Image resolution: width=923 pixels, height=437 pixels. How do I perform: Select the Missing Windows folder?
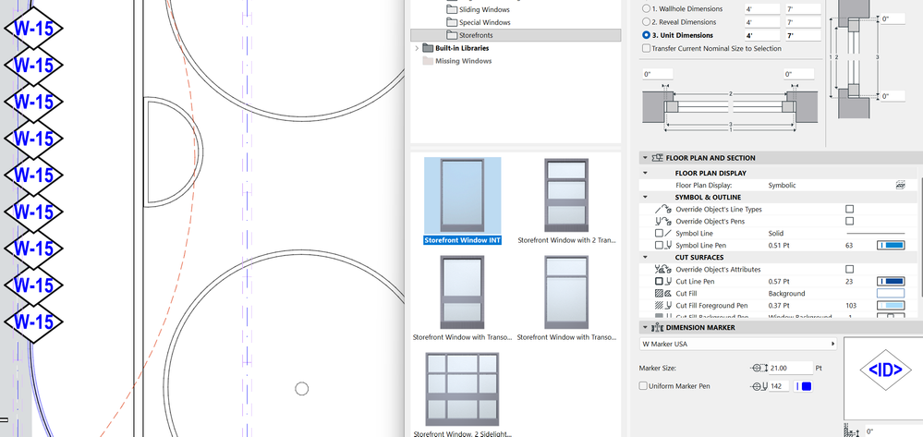[x=456, y=61]
